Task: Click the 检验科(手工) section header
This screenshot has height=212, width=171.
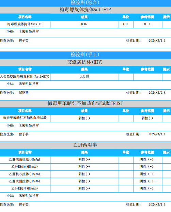Action: (85, 55)
